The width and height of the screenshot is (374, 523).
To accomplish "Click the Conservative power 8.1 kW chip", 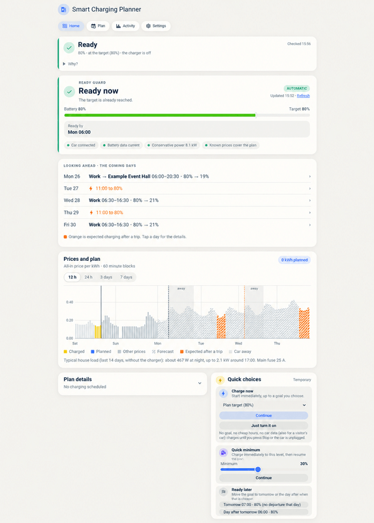I will point(172,145).
